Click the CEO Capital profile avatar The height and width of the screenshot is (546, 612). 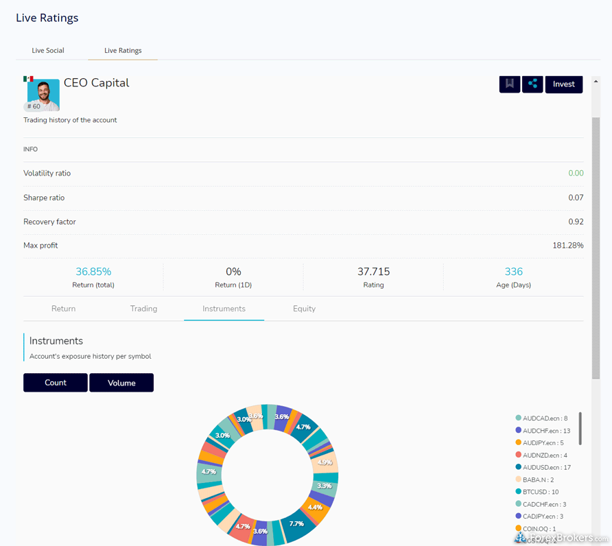(x=43, y=95)
